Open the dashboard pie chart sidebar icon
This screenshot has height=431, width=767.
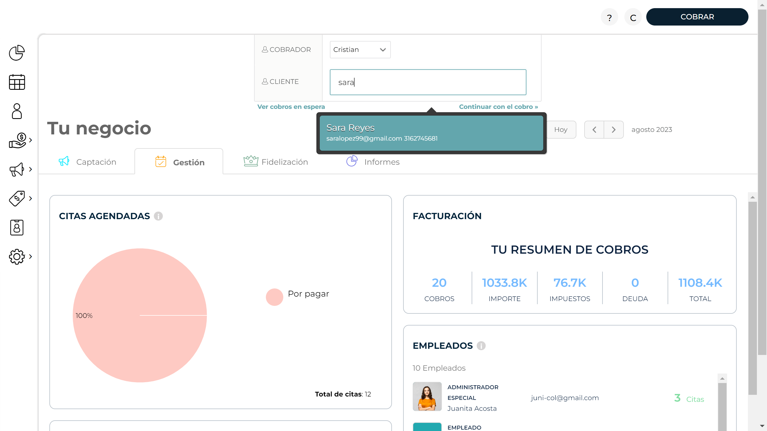tap(17, 53)
